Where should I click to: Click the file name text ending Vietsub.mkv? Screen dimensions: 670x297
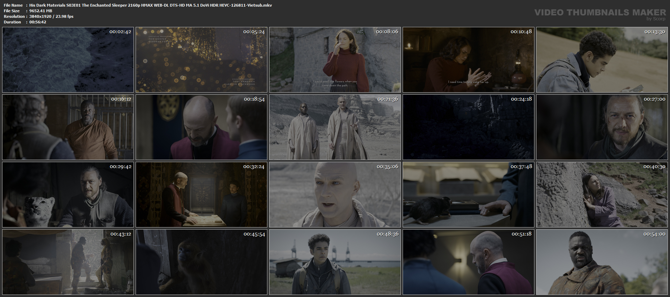(x=151, y=5)
